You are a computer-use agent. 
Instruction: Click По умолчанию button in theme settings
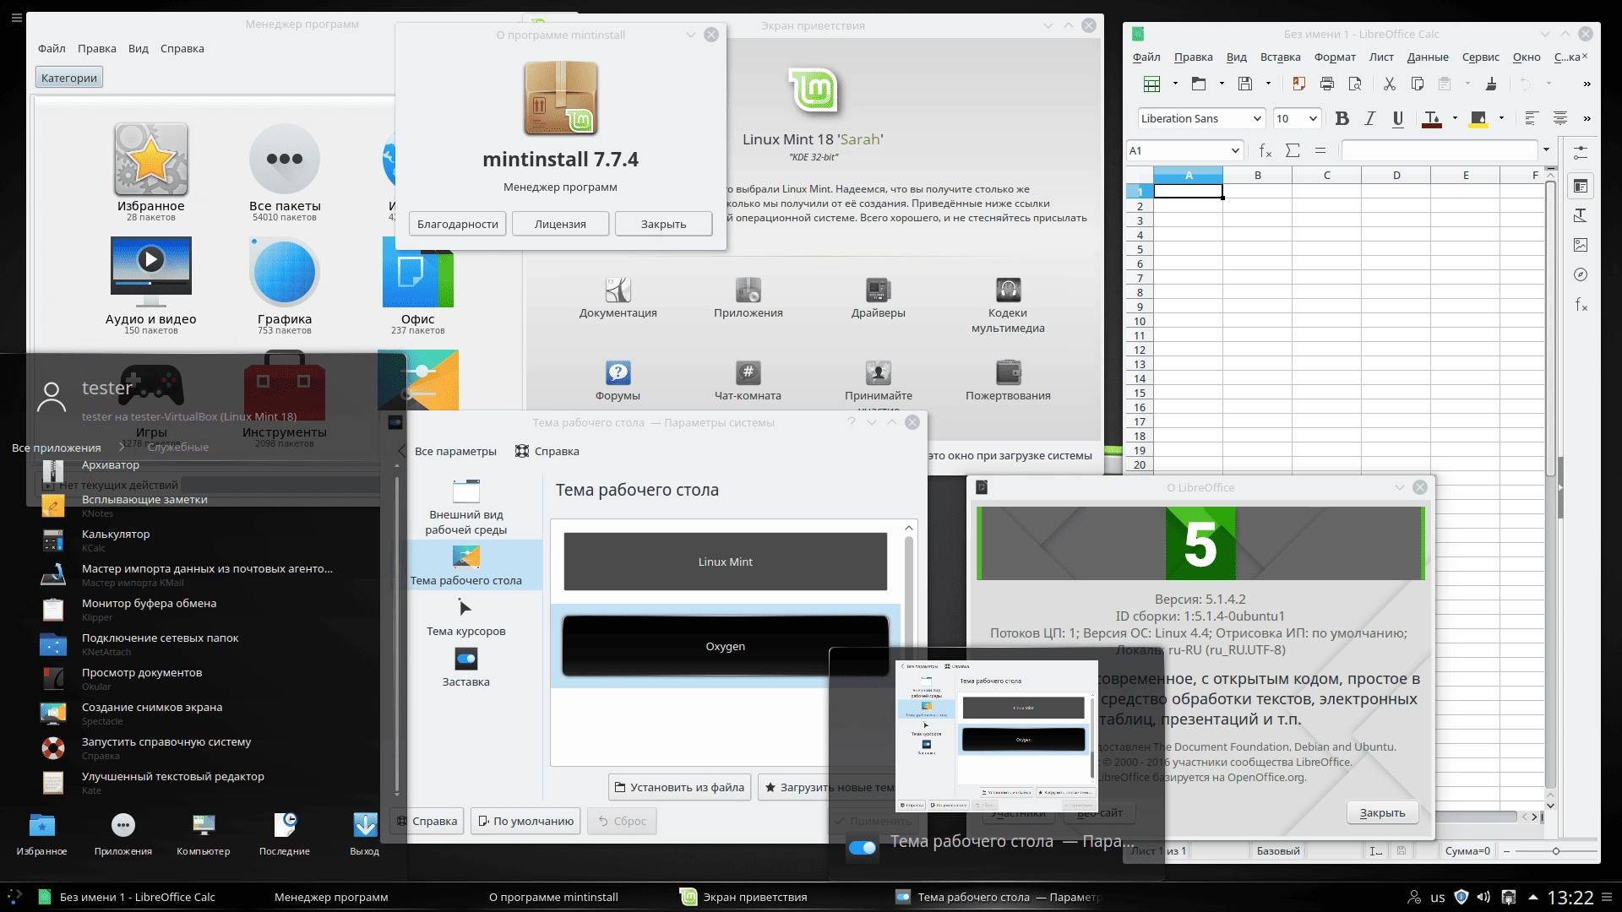tap(525, 821)
